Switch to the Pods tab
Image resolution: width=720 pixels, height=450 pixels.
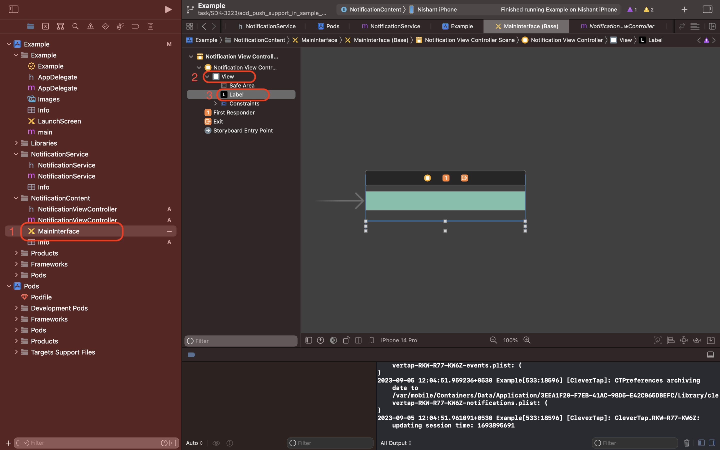point(329,26)
